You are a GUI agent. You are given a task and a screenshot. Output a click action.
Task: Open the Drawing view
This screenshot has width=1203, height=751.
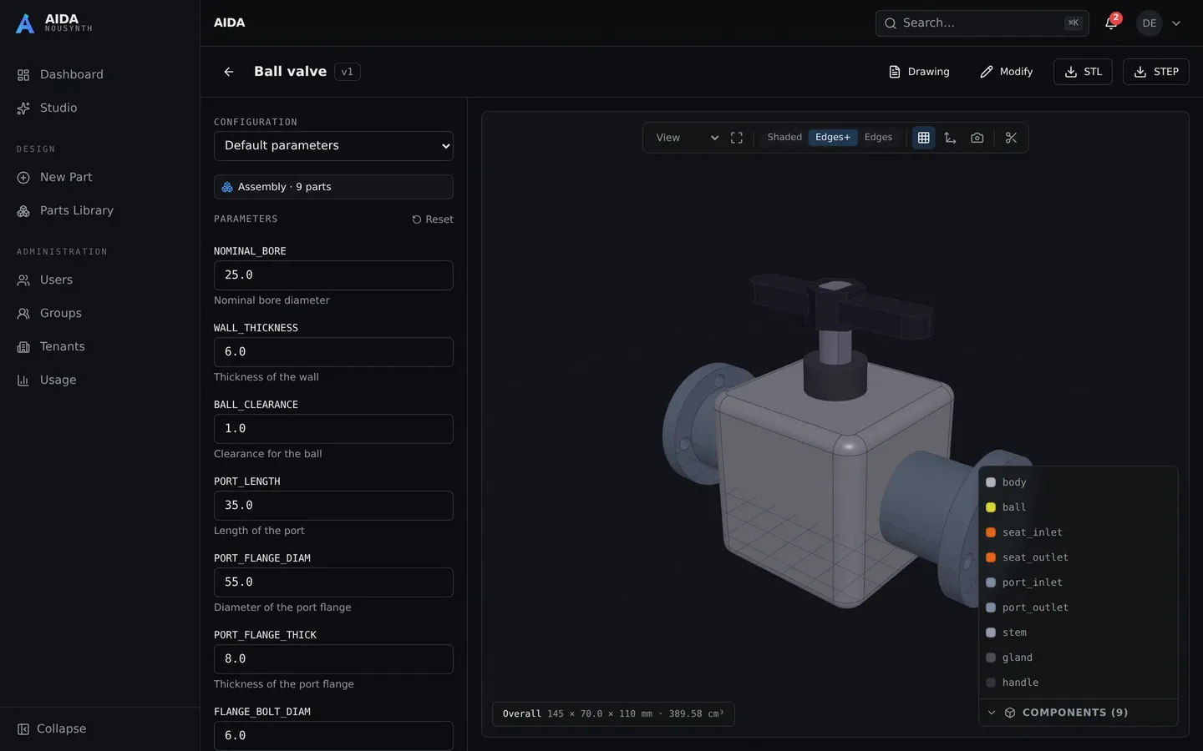pos(919,72)
